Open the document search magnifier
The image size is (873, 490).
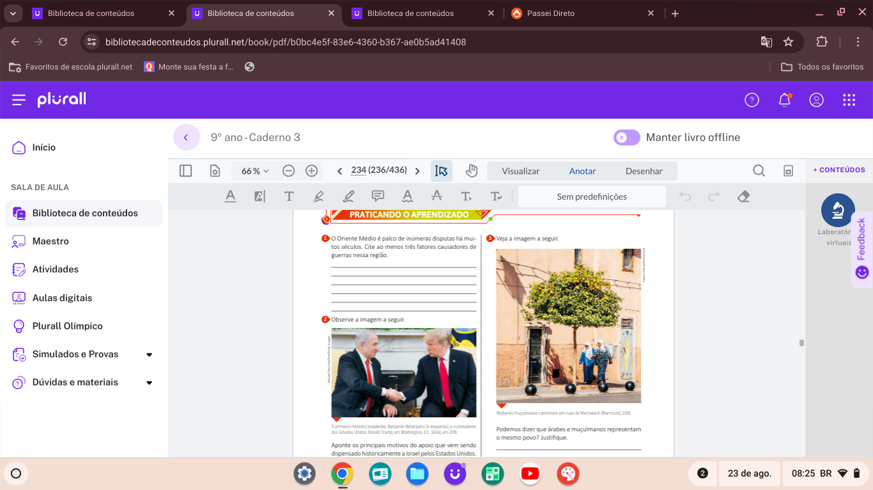coord(759,171)
